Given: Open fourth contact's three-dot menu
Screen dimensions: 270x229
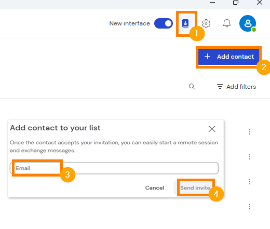Looking at the screenshot, I should tap(250, 207).
